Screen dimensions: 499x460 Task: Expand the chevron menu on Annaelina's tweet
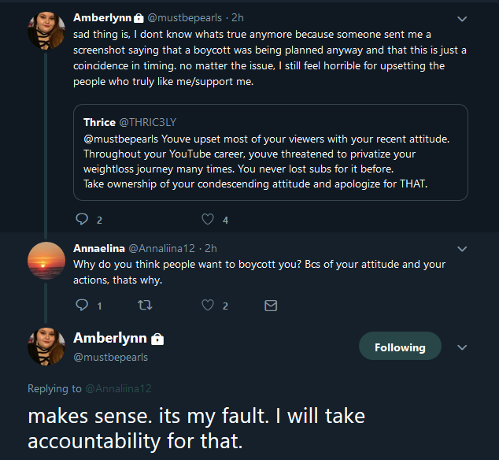(x=462, y=249)
